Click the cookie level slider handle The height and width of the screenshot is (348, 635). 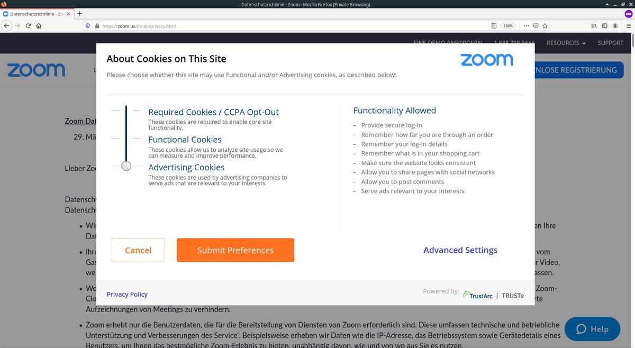pos(126,166)
